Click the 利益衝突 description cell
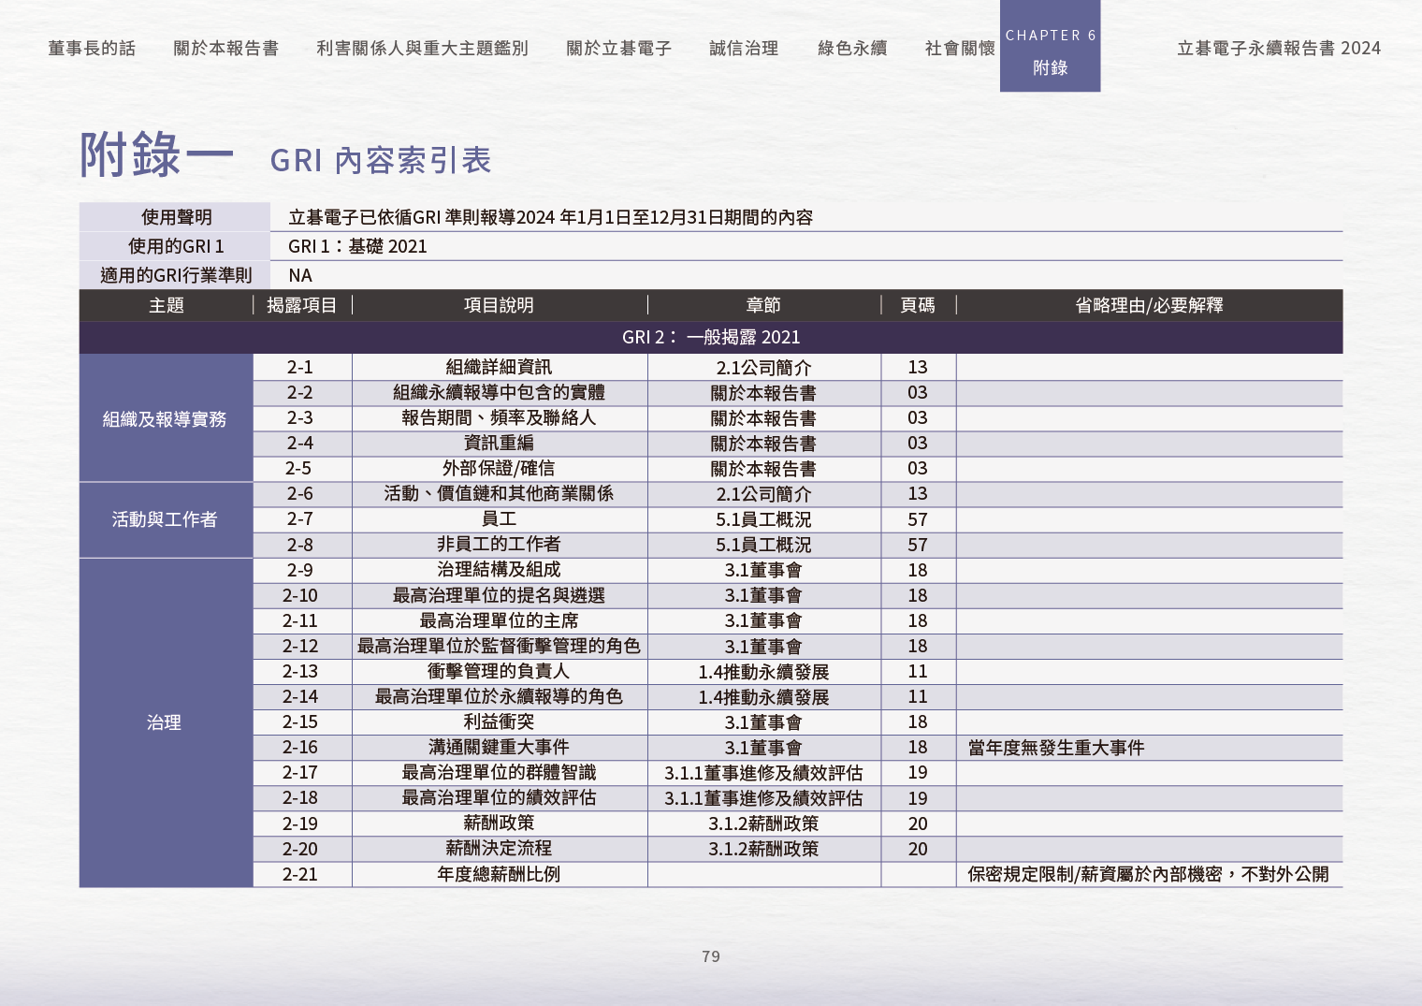The width and height of the screenshot is (1422, 1006). (499, 722)
